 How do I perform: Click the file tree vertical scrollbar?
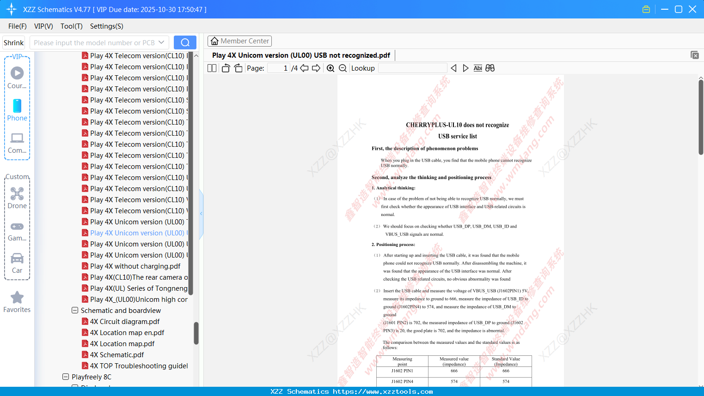pos(196,333)
